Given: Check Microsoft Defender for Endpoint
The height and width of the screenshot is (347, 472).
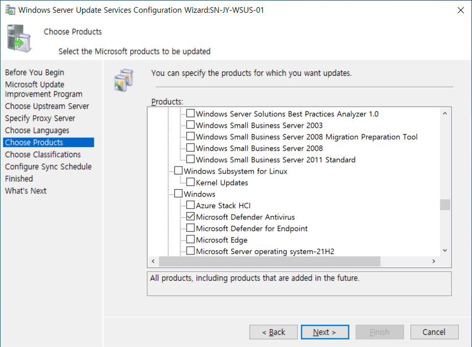Looking at the screenshot, I should (x=190, y=227).
